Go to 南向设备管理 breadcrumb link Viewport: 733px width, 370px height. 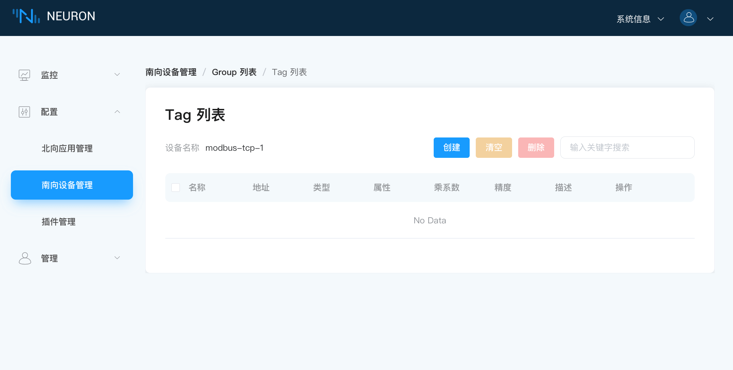click(x=171, y=72)
